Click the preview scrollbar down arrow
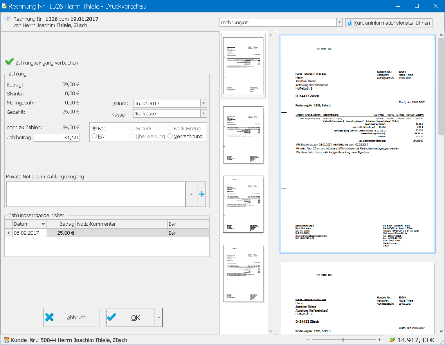The image size is (445, 345). 441,331
